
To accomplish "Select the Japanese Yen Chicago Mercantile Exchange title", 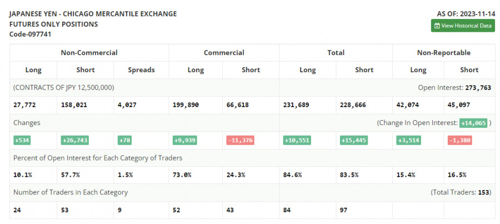I will click(93, 14).
